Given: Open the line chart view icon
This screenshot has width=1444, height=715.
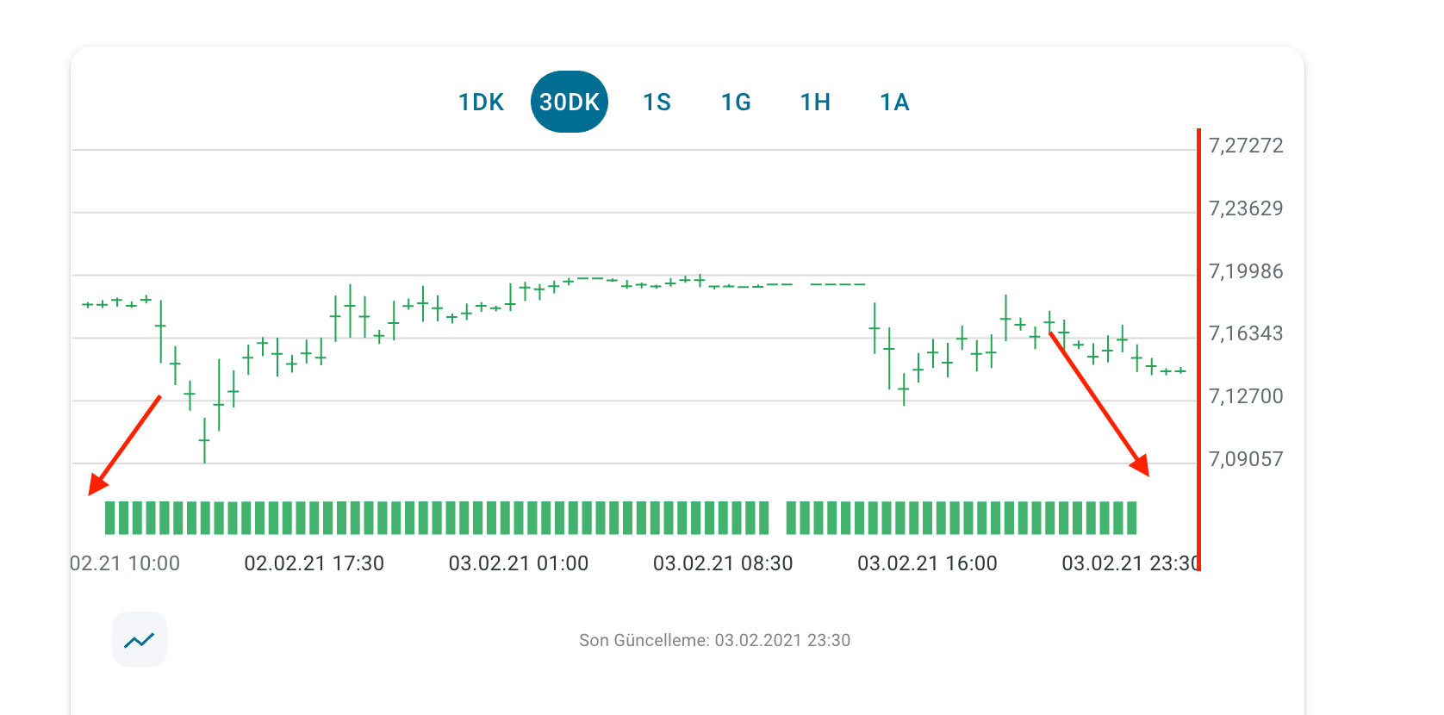Looking at the screenshot, I should tap(139, 639).
